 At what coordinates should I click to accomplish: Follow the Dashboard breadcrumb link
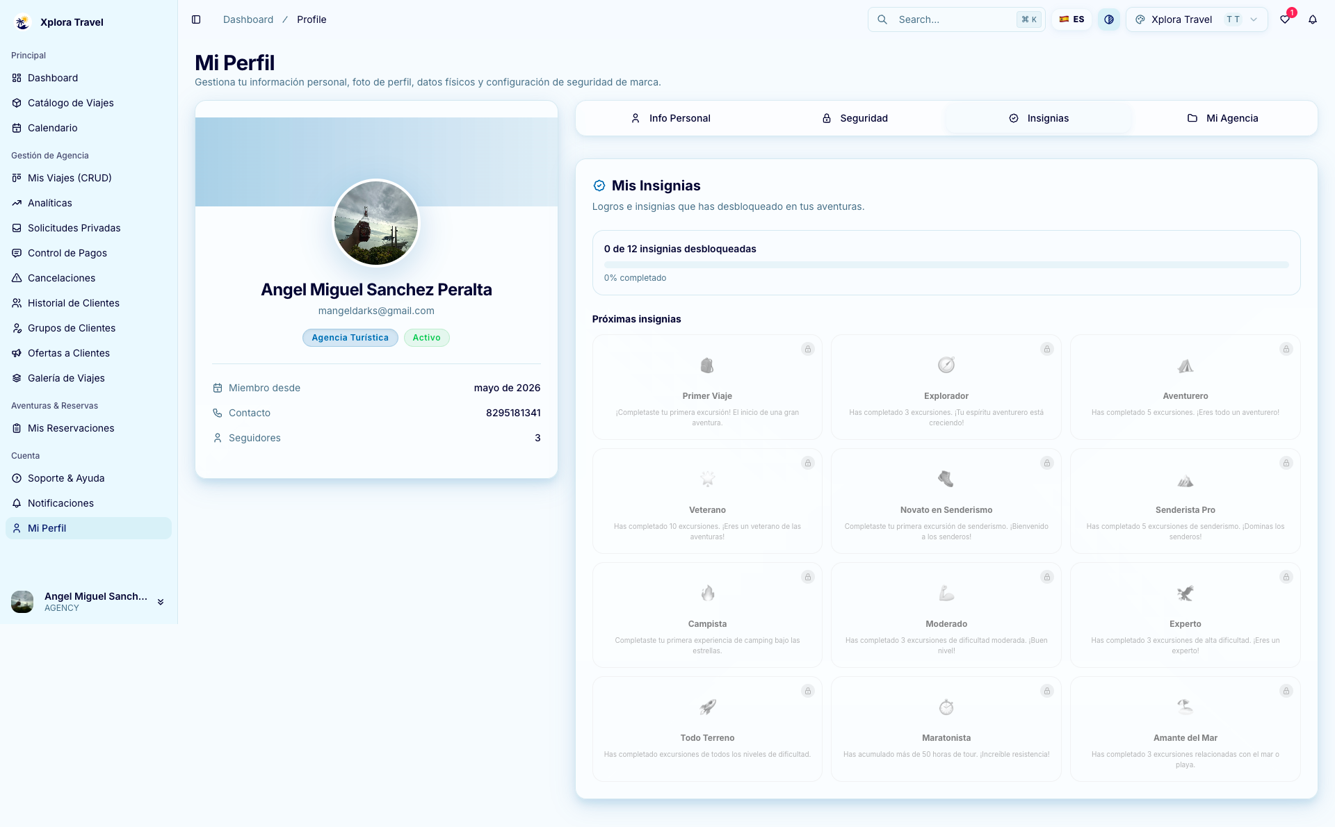coord(248,19)
